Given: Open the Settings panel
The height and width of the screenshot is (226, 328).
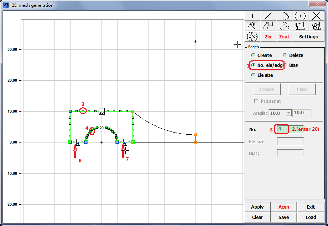Looking at the screenshot, I should [308, 37].
